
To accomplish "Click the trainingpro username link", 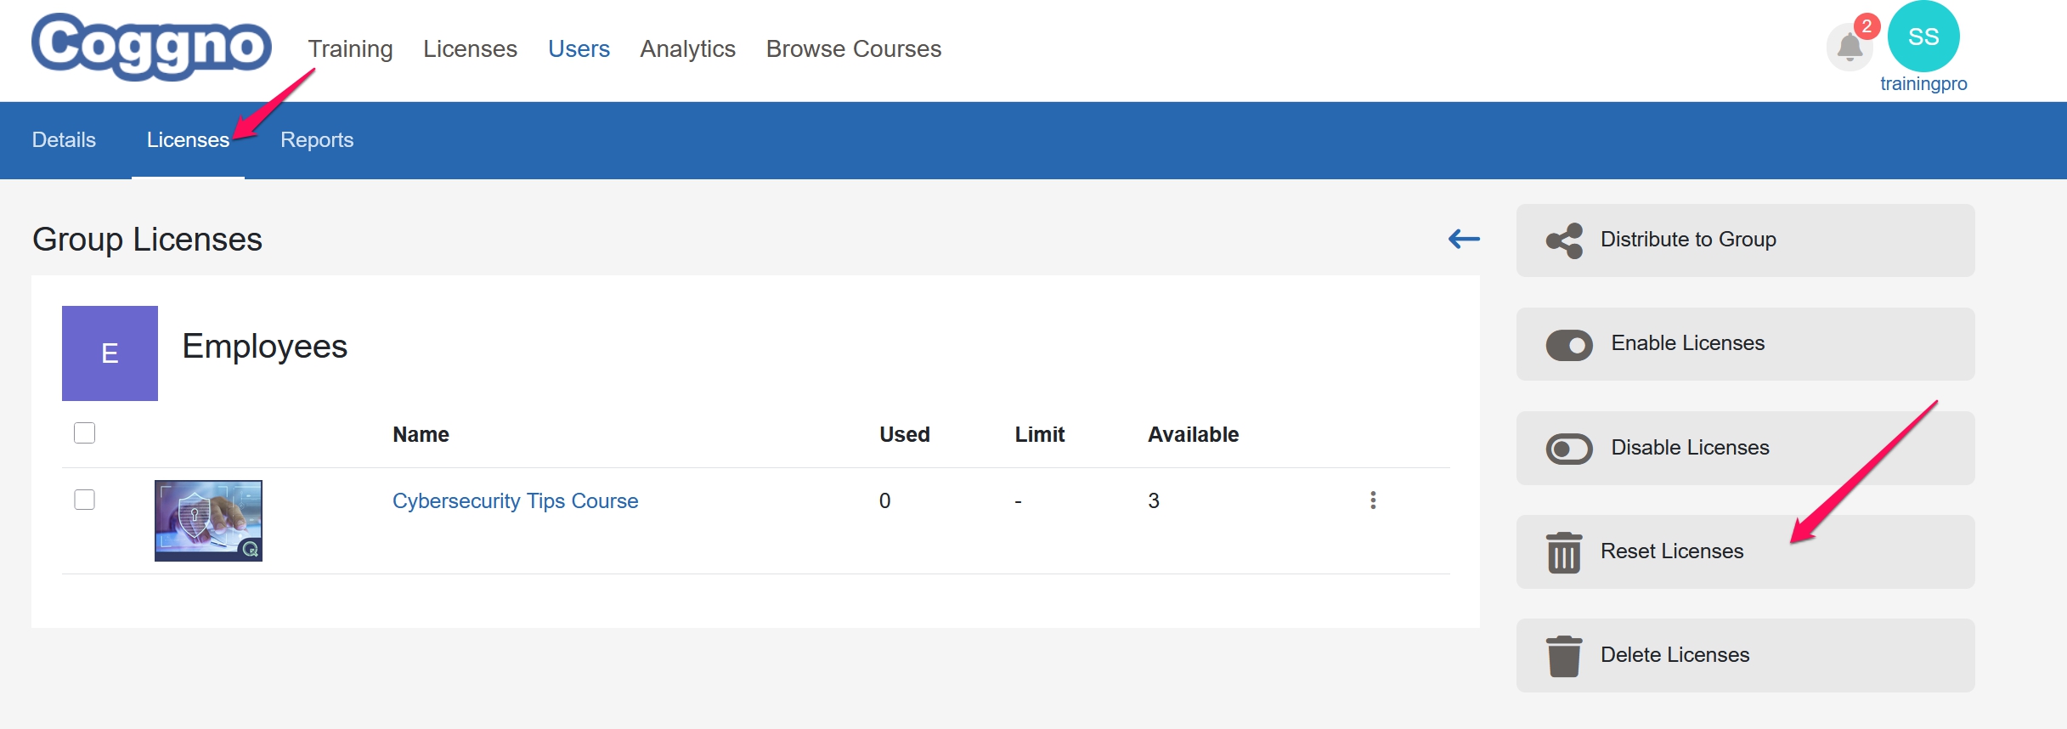I will 1923,84.
